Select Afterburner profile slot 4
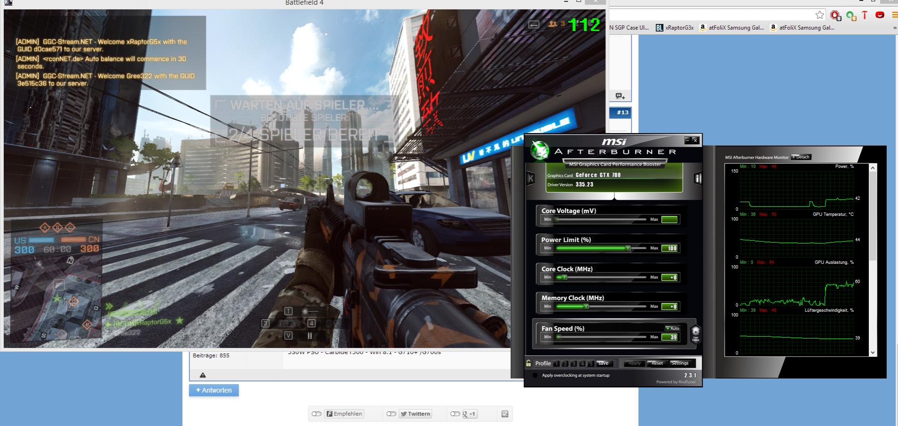The image size is (898, 426). tap(582, 363)
